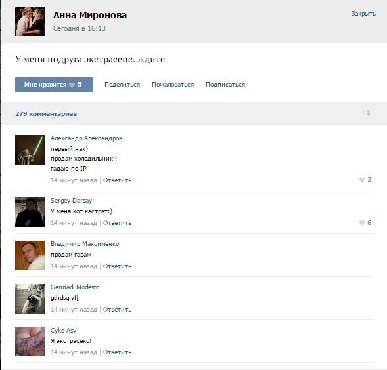The height and width of the screenshot is (370, 387).
Task: Open Sergey Darsay's avatar picture
Action: (30, 213)
